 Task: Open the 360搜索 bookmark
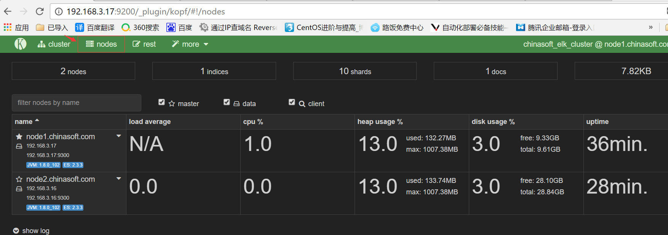tap(140, 27)
